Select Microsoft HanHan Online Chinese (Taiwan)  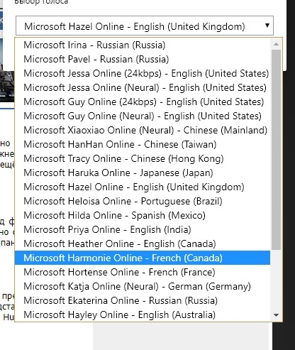[x=143, y=144]
